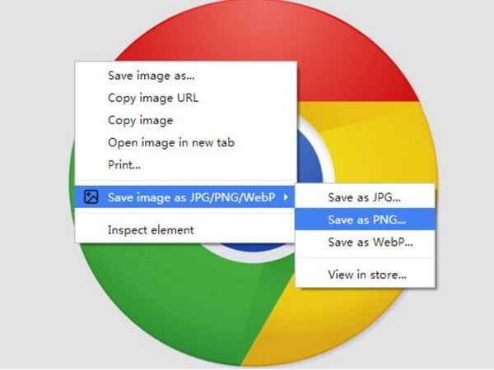The width and height of the screenshot is (494, 370).
Task: Open the Save image as JPG/PNG/WebP submenu
Action: (x=185, y=197)
